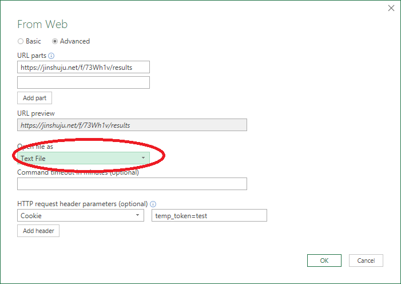Close the From Web dialog with X

click(391, 8)
